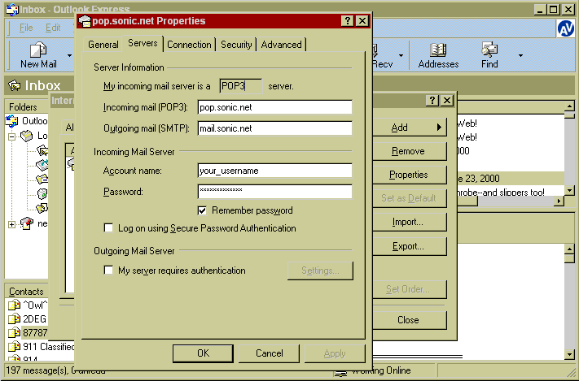
Task: Open the Edit menu in Outlook Express
Action: 53,28
